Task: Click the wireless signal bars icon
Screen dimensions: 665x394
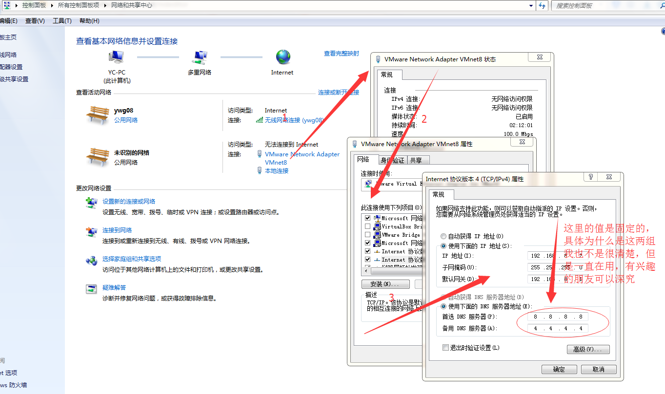Action: point(260,120)
